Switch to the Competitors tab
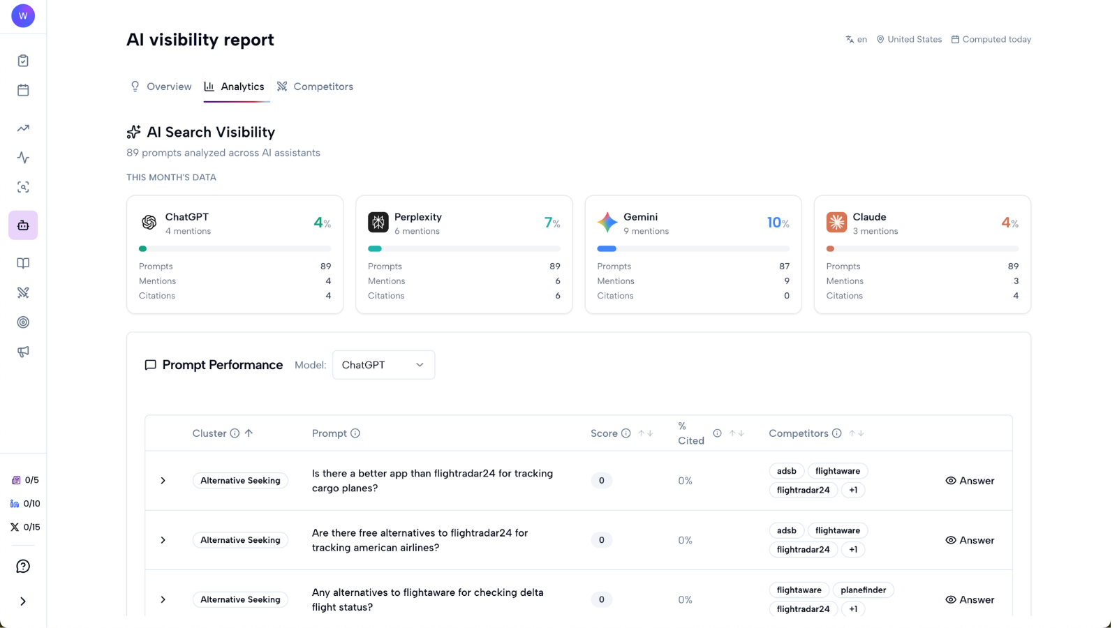 click(x=315, y=87)
